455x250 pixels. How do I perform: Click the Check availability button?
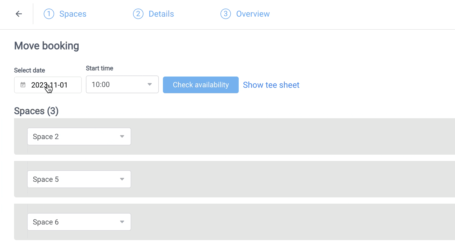(x=201, y=85)
